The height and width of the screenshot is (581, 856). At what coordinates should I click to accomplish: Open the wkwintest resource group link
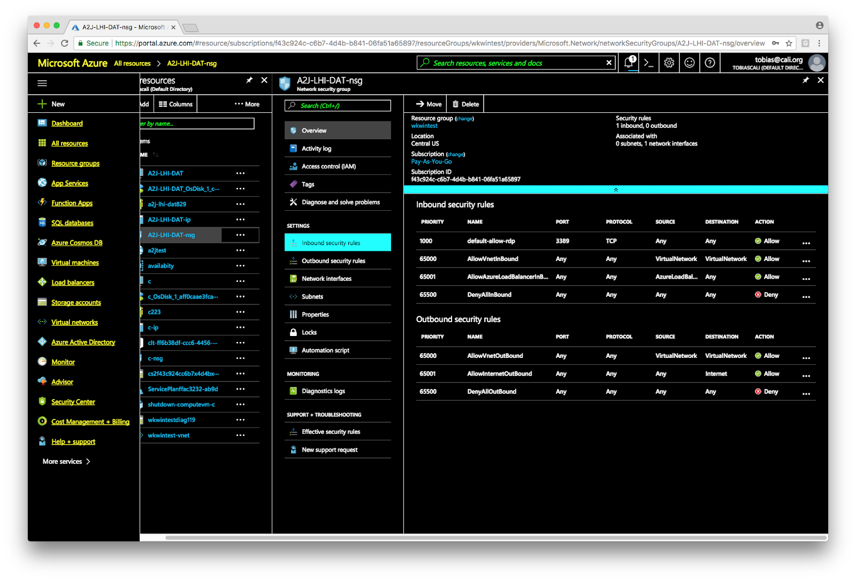click(x=424, y=126)
